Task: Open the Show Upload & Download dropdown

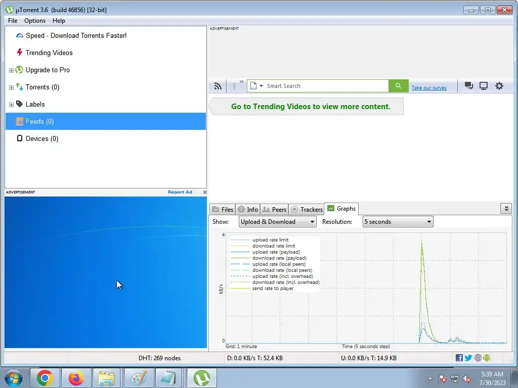Action: 278,222
